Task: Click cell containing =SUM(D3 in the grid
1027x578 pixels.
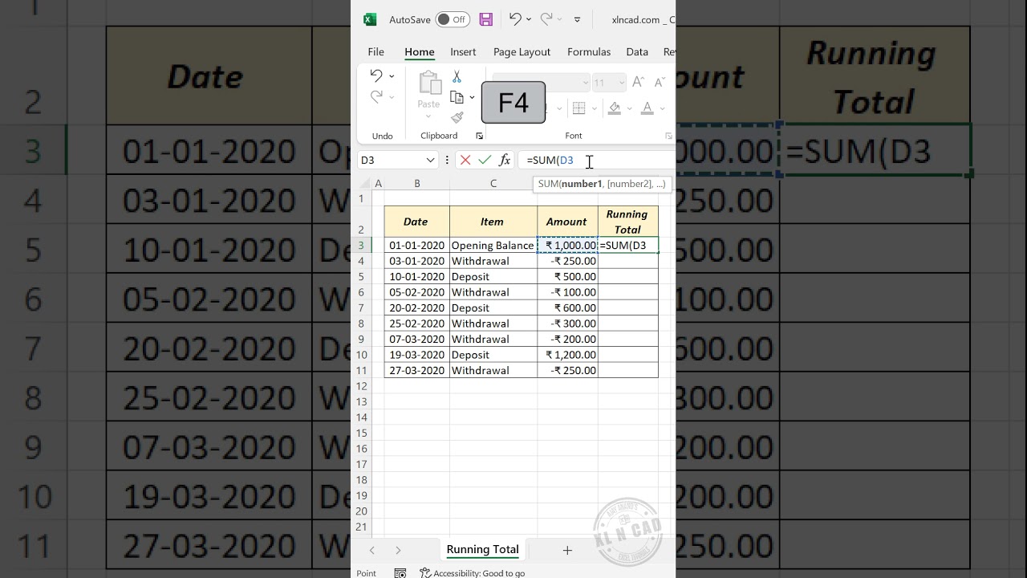Action: [x=628, y=246]
